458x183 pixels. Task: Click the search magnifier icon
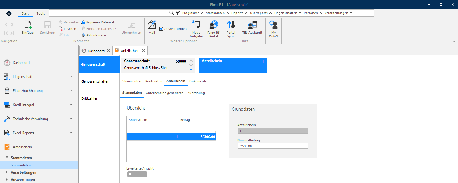click(x=172, y=13)
